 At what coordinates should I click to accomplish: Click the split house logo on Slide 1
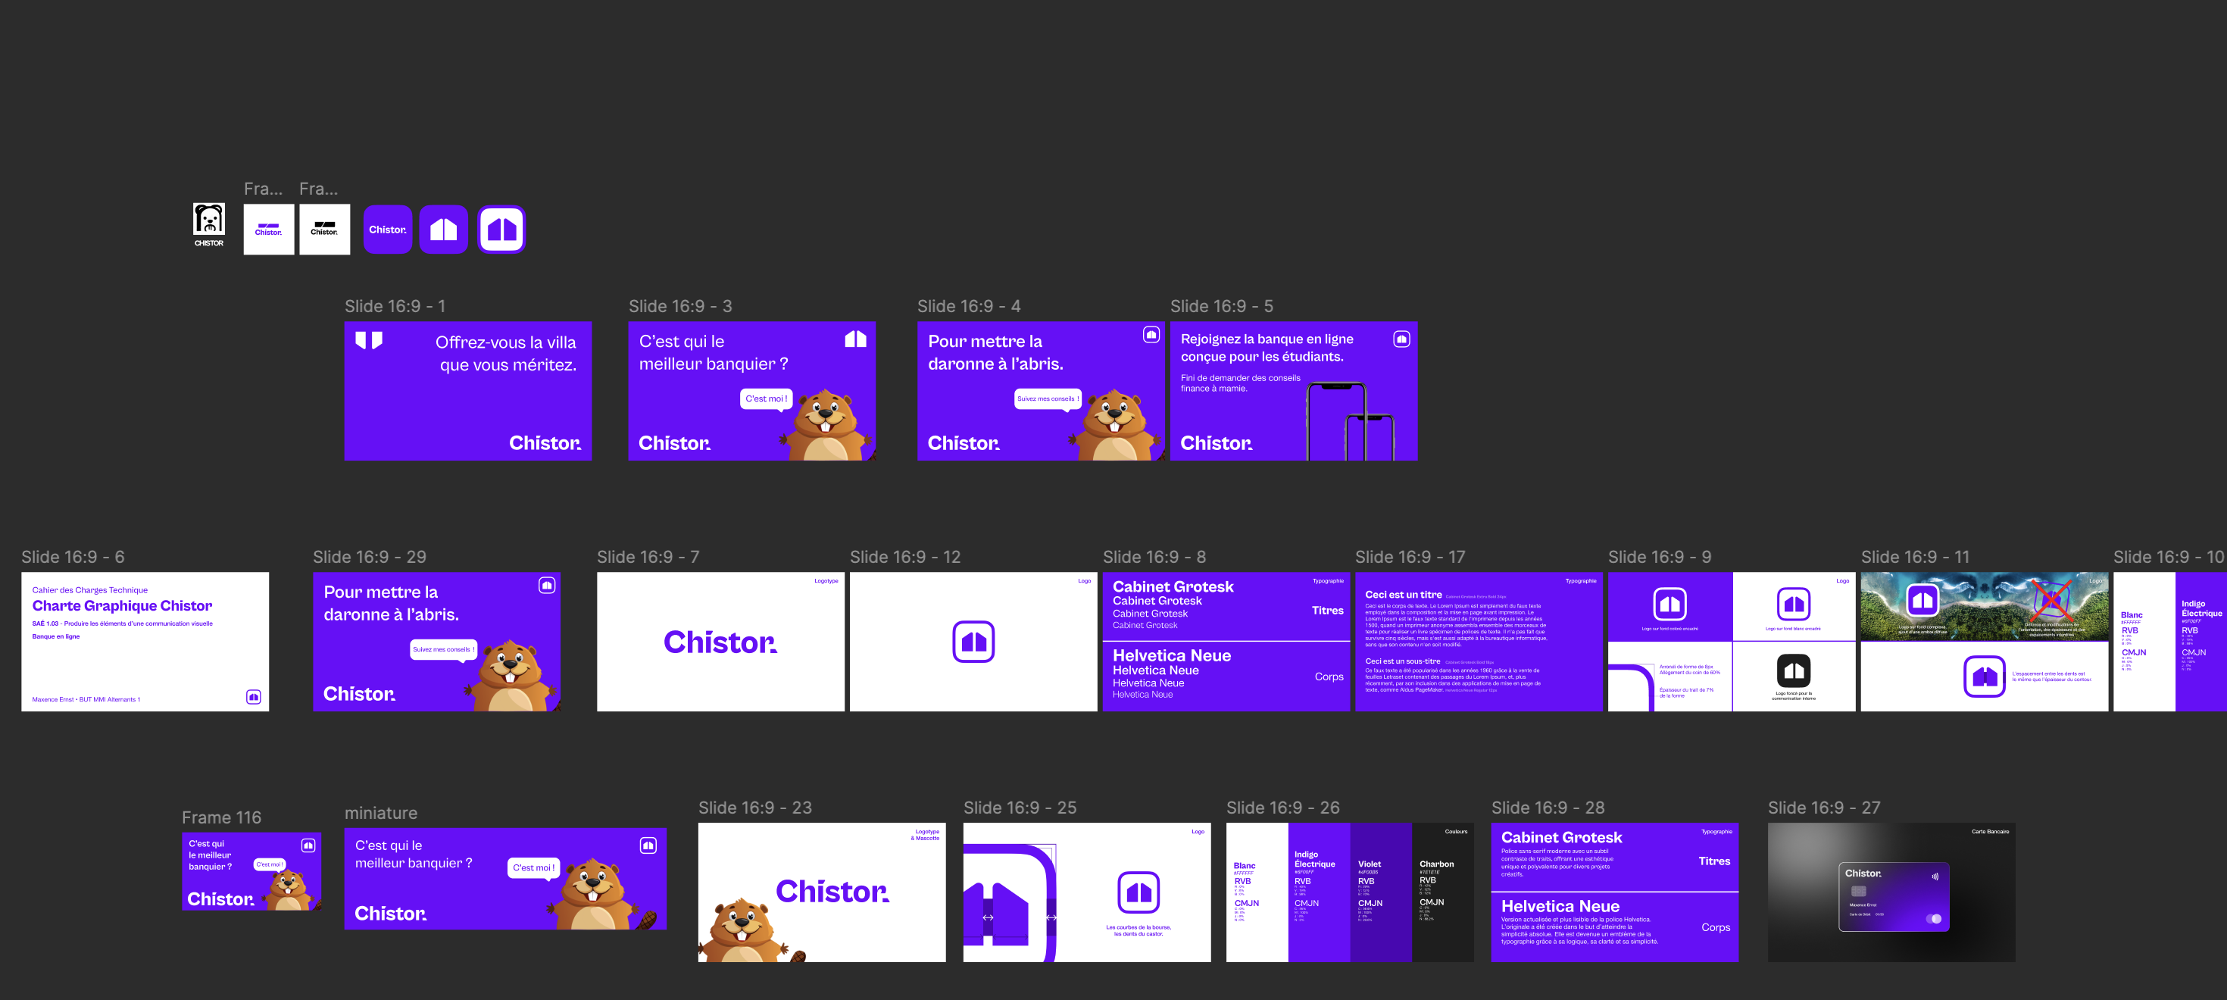tap(369, 339)
